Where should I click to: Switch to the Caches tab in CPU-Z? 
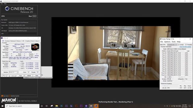coord(8,41)
